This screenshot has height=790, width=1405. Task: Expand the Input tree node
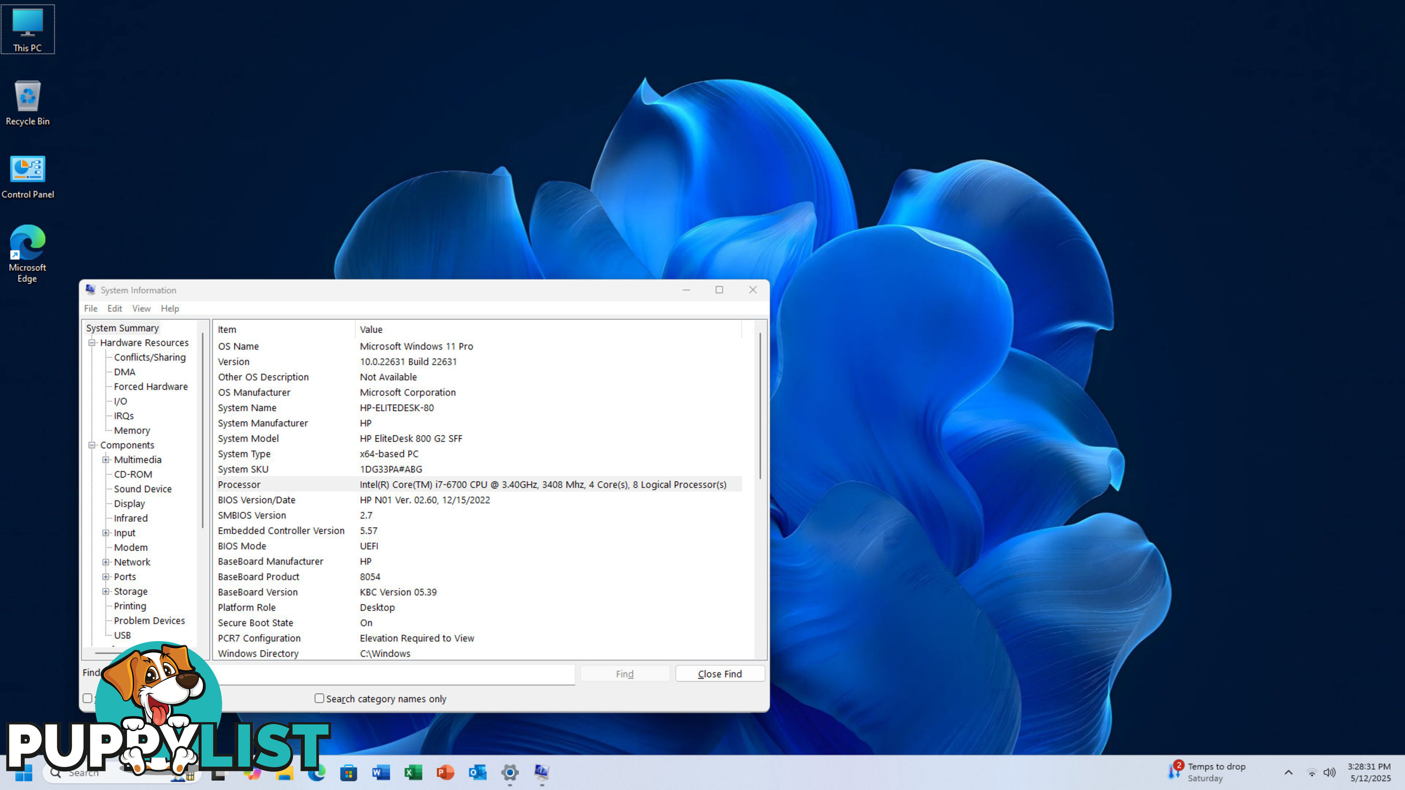point(106,533)
